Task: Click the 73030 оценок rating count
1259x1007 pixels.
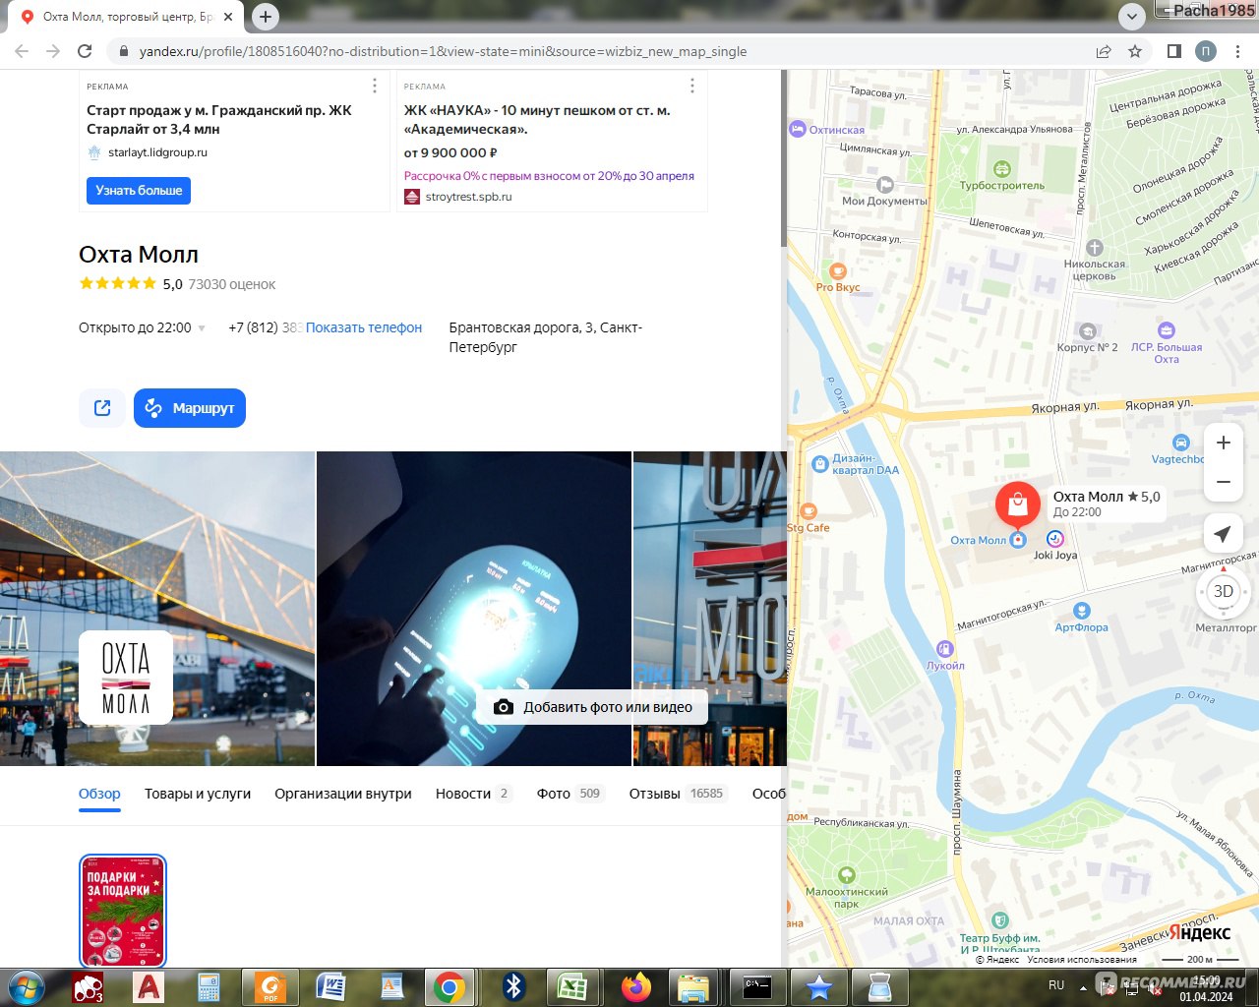Action: click(231, 284)
